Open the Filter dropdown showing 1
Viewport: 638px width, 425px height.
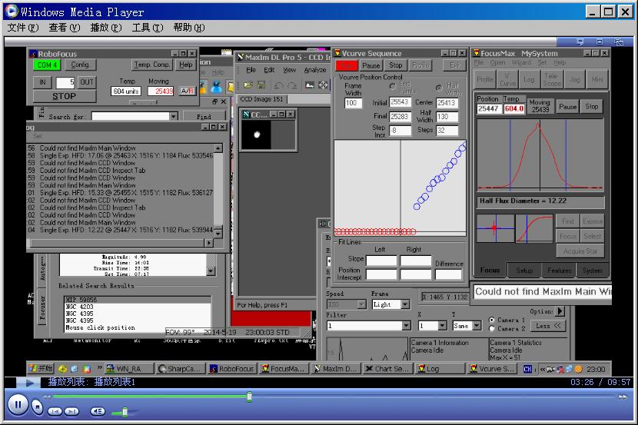(406, 326)
